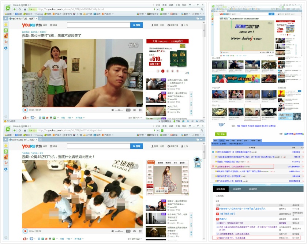Mute the 老公半夜打飞机 video speaker
307x244 pixels.
113,110
